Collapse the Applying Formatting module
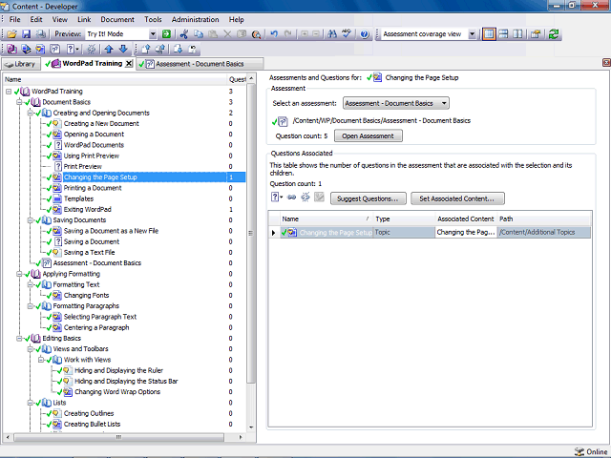Viewport: 611px width, 458px height. tap(19, 274)
